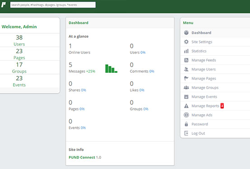Click the Events 0% stat in dashboard
250x169 pixels.
(x=77, y=128)
